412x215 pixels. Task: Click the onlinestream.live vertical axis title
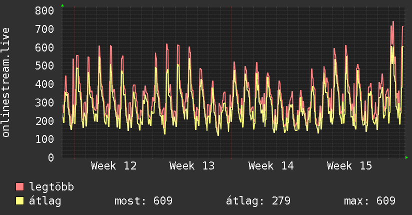[6, 82]
